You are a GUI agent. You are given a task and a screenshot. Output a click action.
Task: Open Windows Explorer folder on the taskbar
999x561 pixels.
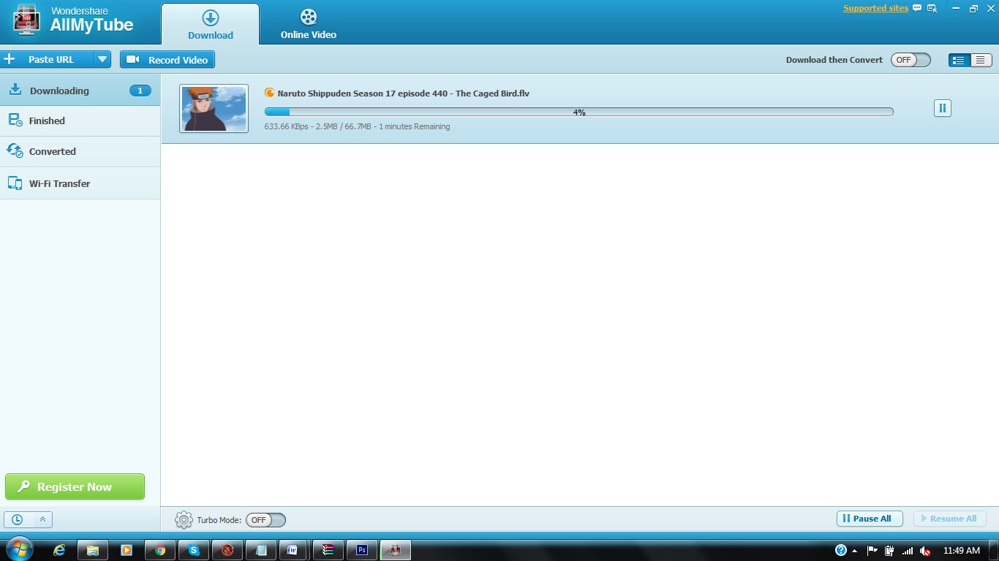coord(93,550)
